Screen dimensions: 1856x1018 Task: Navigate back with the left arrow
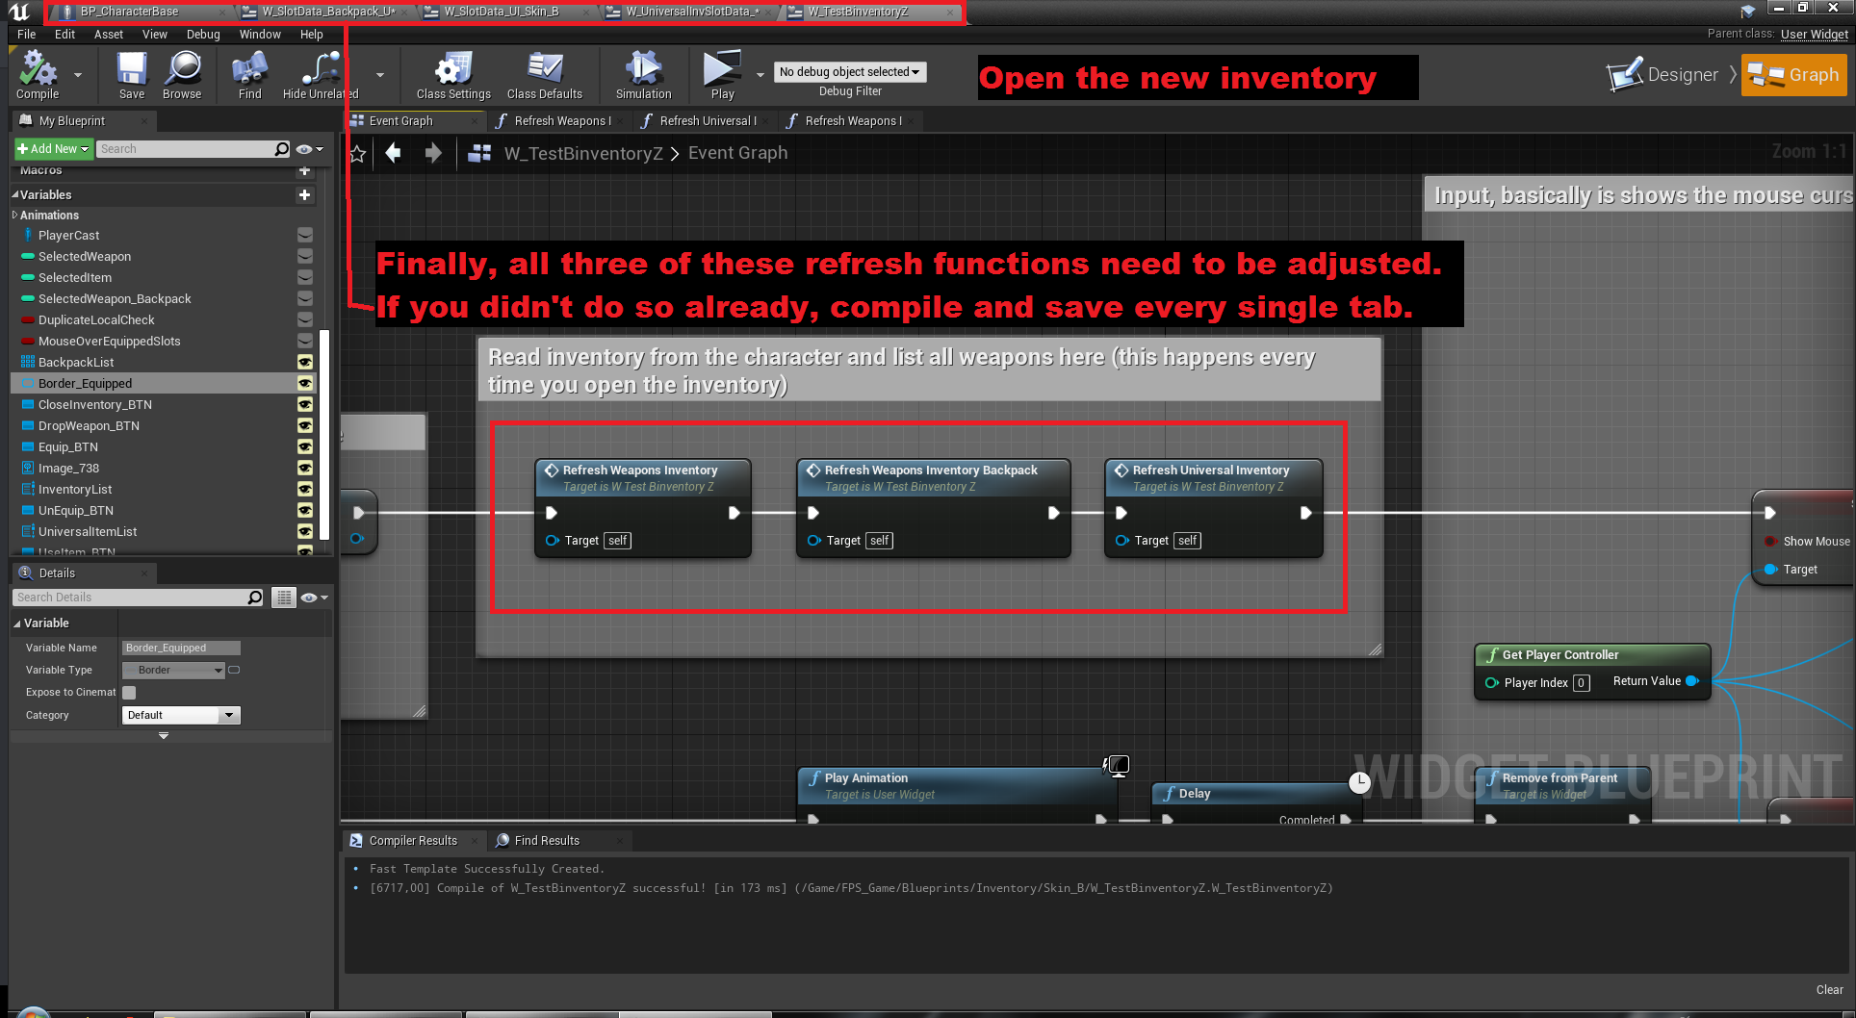[x=393, y=153]
